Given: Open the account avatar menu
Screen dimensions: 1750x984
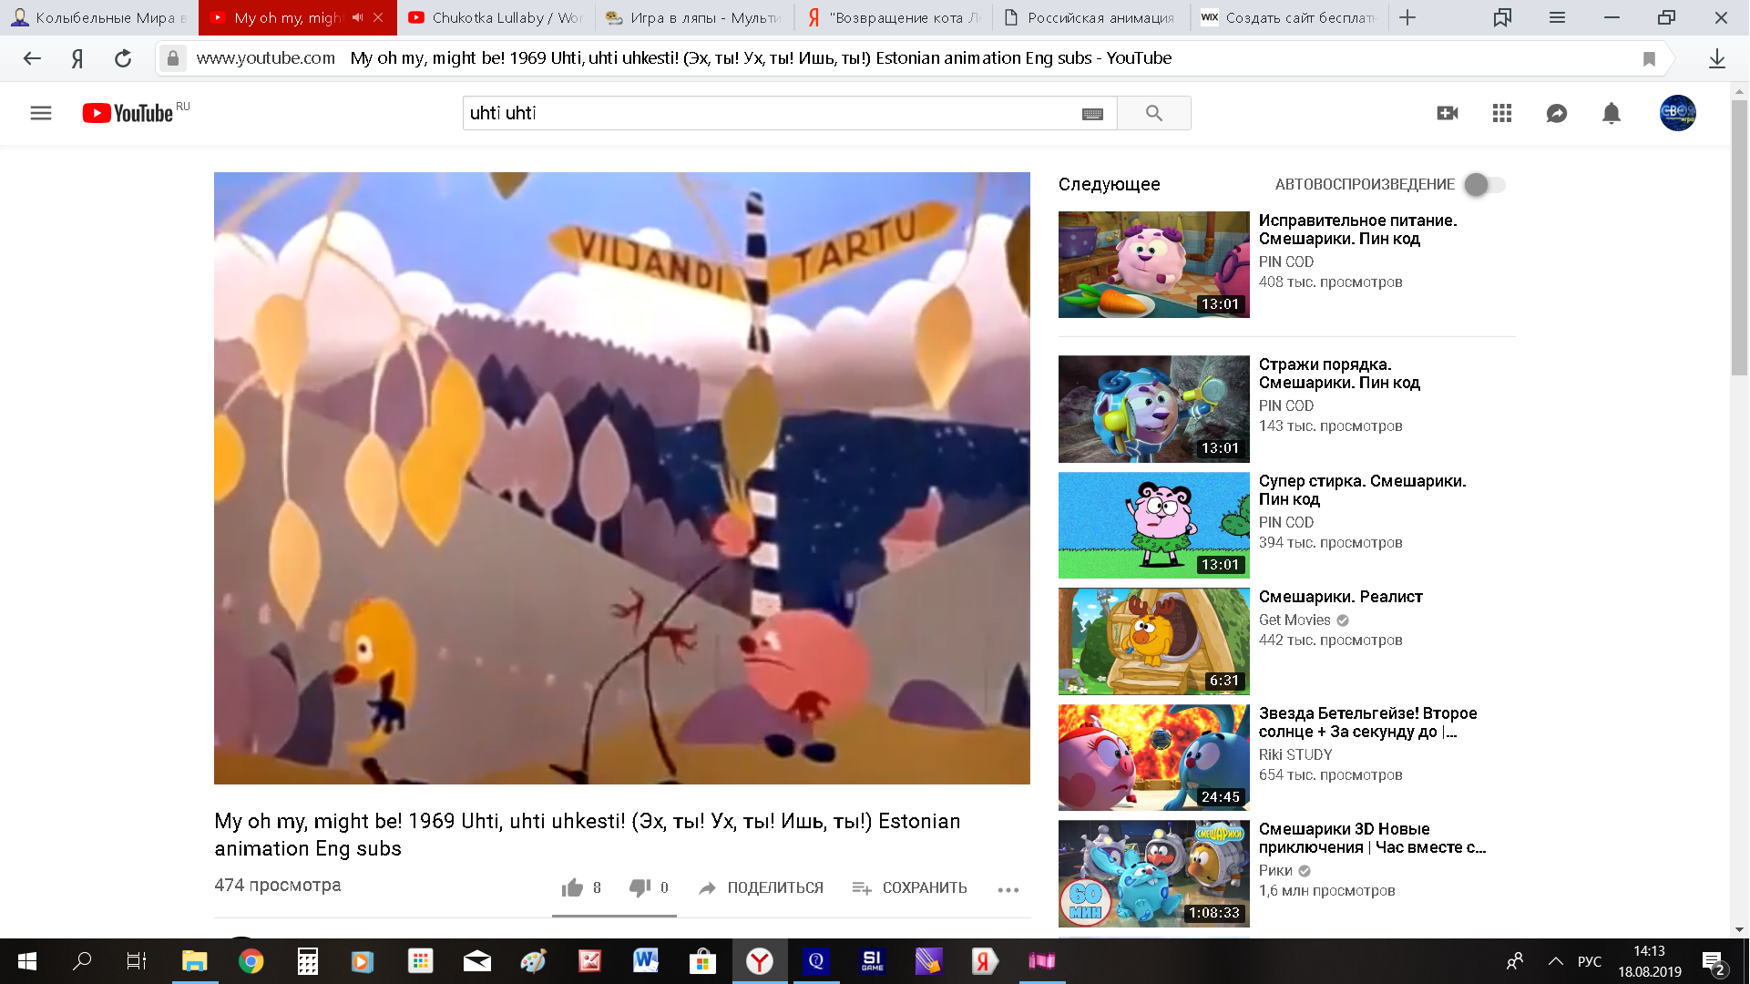Looking at the screenshot, I should pyautogui.click(x=1677, y=113).
